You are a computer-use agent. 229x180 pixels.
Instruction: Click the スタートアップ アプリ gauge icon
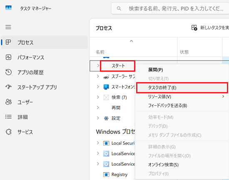[8, 87]
